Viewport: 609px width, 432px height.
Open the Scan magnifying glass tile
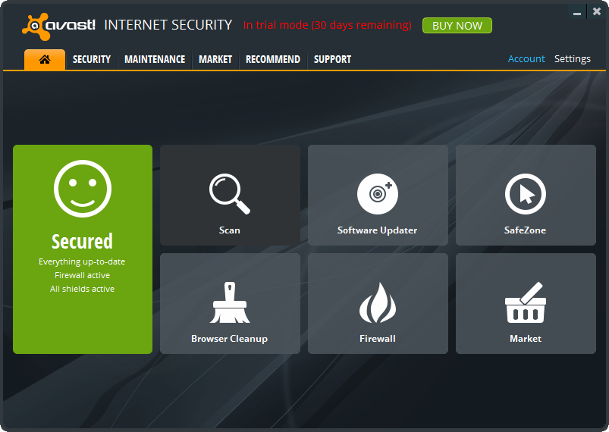click(x=230, y=195)
